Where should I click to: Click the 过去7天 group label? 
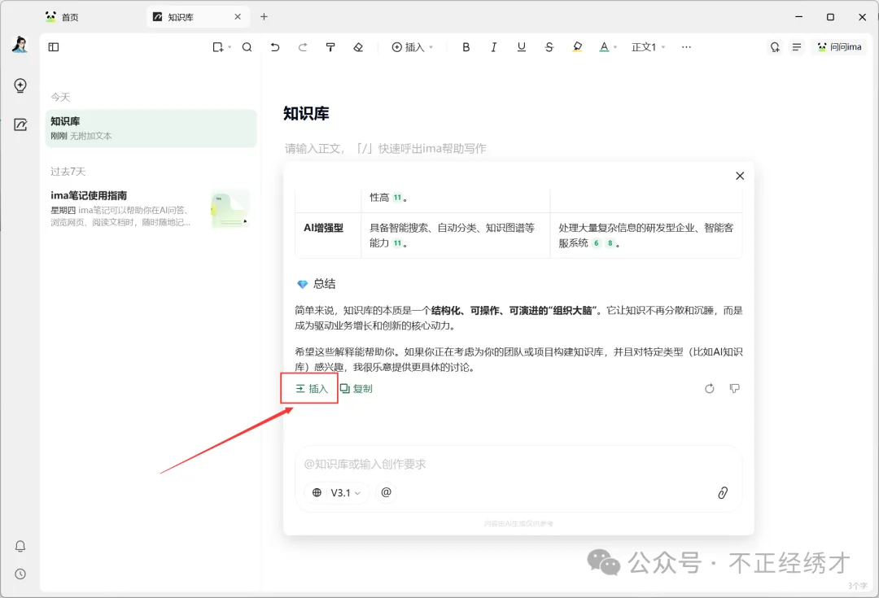[x=68, y=172]
